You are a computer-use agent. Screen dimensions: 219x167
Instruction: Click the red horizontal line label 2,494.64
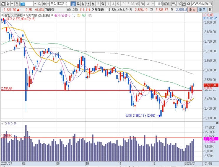coord(7,88)
